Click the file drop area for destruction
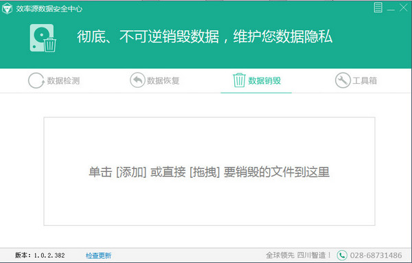The image size is (412, 263). [209, 171]
